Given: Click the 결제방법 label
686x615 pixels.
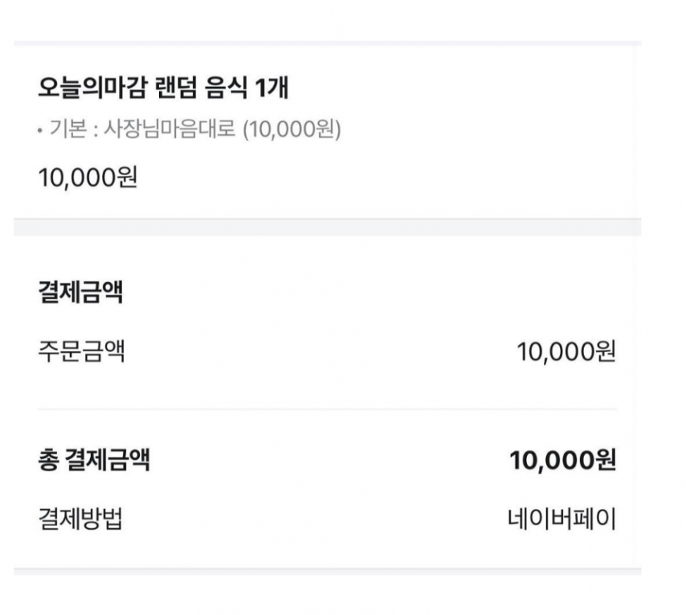Looking at the screenshot, I should (80, 519).
